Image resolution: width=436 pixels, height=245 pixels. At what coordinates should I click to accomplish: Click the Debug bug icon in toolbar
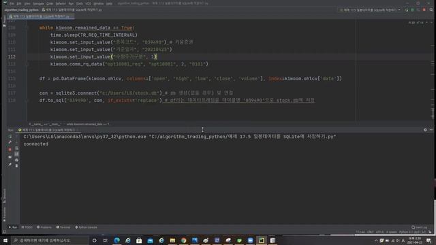[x=412, y=10]
